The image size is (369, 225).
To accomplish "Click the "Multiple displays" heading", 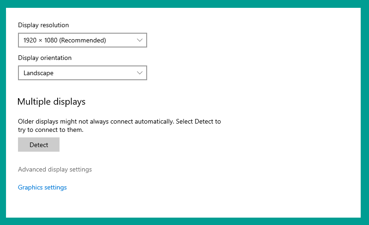I will point(51,102).
